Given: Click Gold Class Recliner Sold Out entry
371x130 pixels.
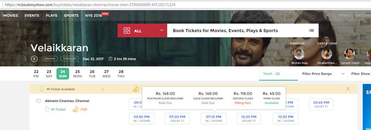Looking at the screenshot, I should 208,98.
